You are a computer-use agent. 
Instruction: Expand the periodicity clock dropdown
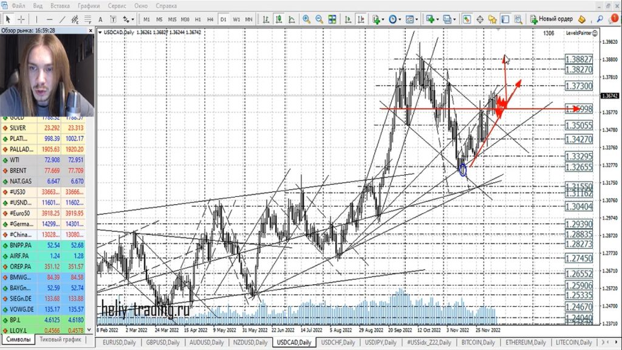(394, 19)
